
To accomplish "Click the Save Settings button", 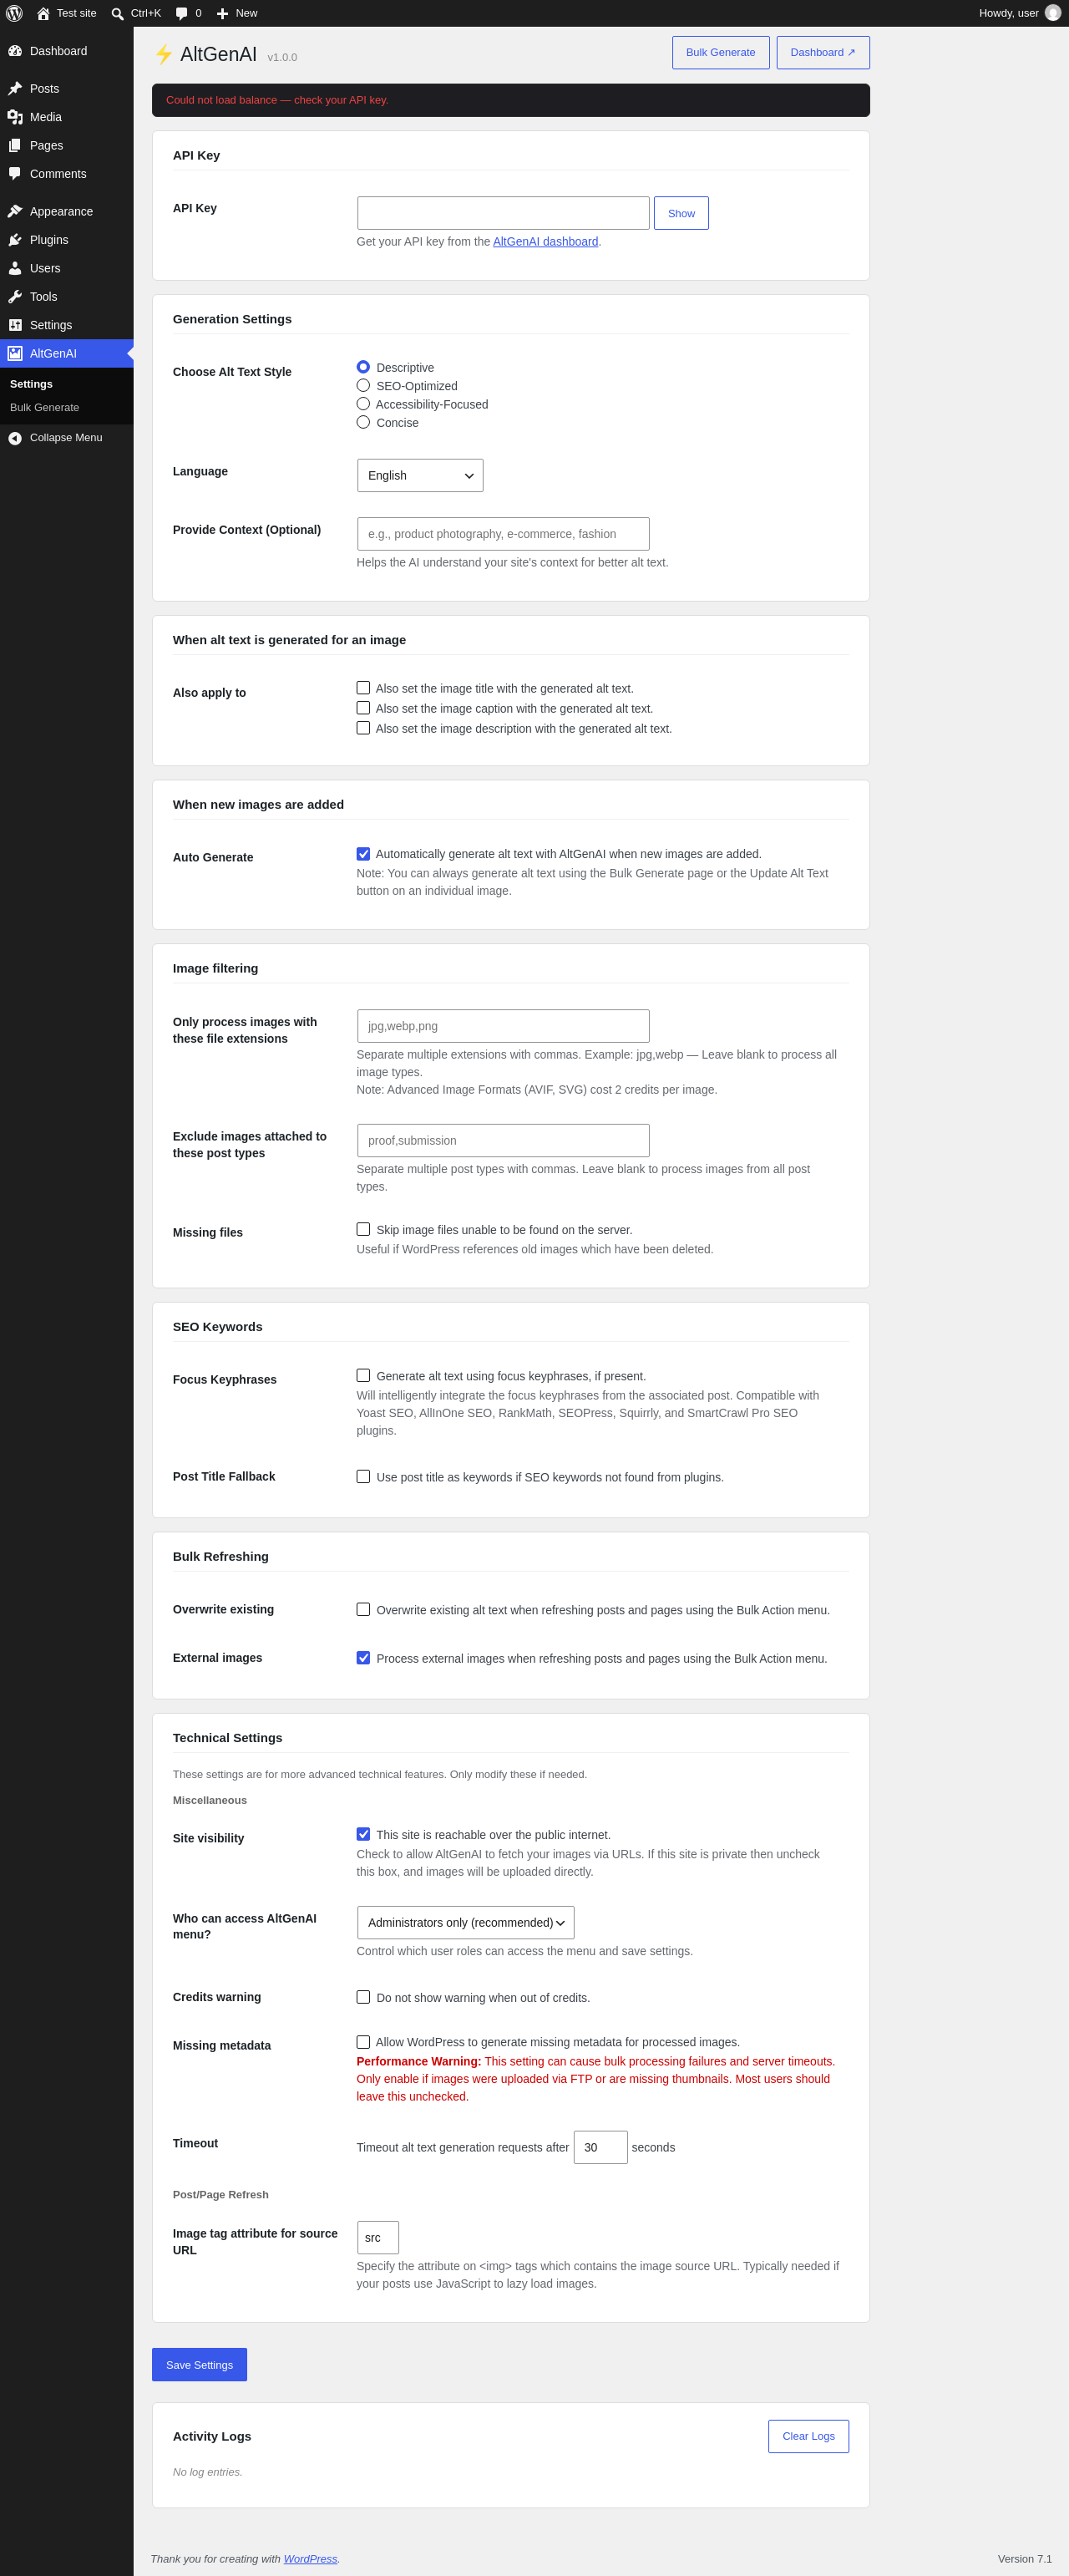I will click(199, 2365).
